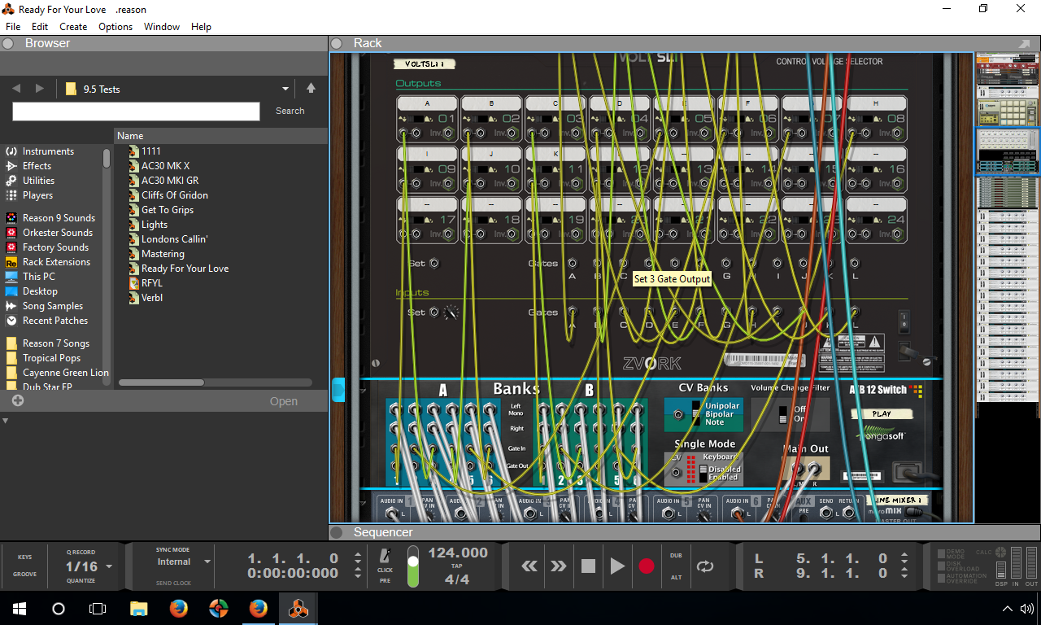The height and width of the screenshot is (625, 1041).
Task: Open the Window menu
Action: (x=162, y=27)
